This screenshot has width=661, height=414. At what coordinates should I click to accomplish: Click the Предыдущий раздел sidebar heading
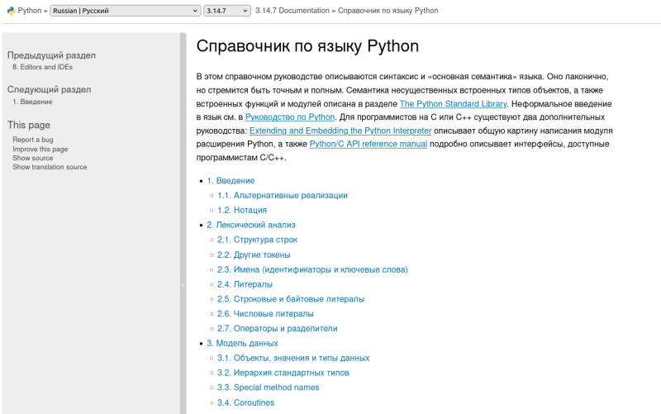(51, 55)
